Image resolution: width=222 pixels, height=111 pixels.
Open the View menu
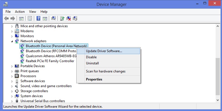[32, 12]
